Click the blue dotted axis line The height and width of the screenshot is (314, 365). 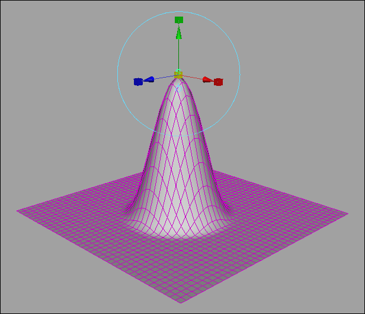pyautogui.click(x=164, y=77)
